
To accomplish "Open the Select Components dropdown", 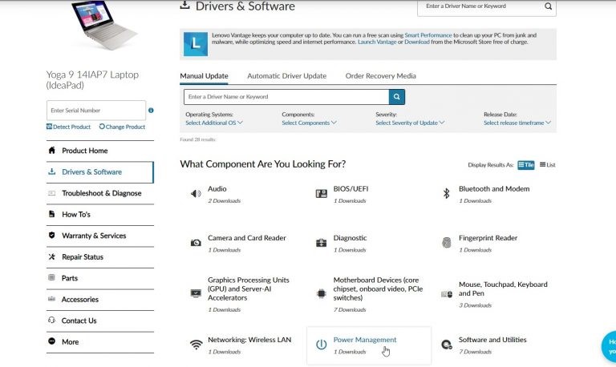I will point(309,123).
